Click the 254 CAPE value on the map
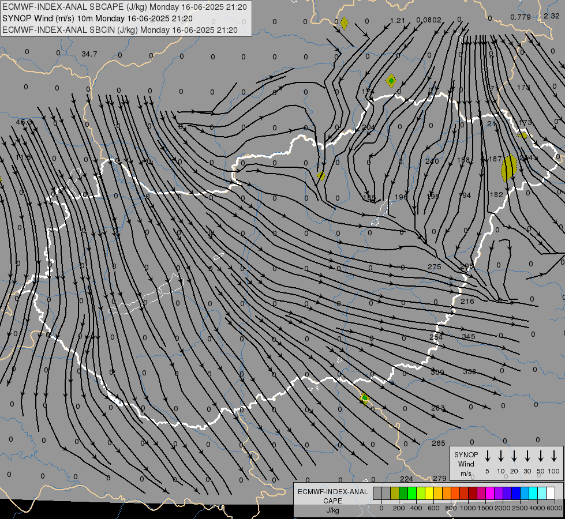Screen dimensions: 565x519 point(436,337)
